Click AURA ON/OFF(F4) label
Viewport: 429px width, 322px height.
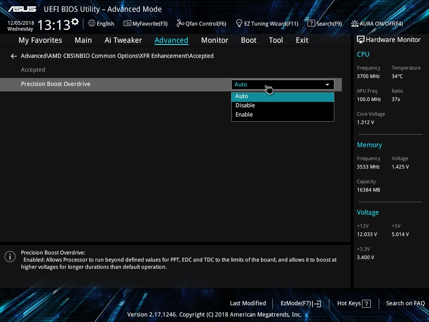381,23
